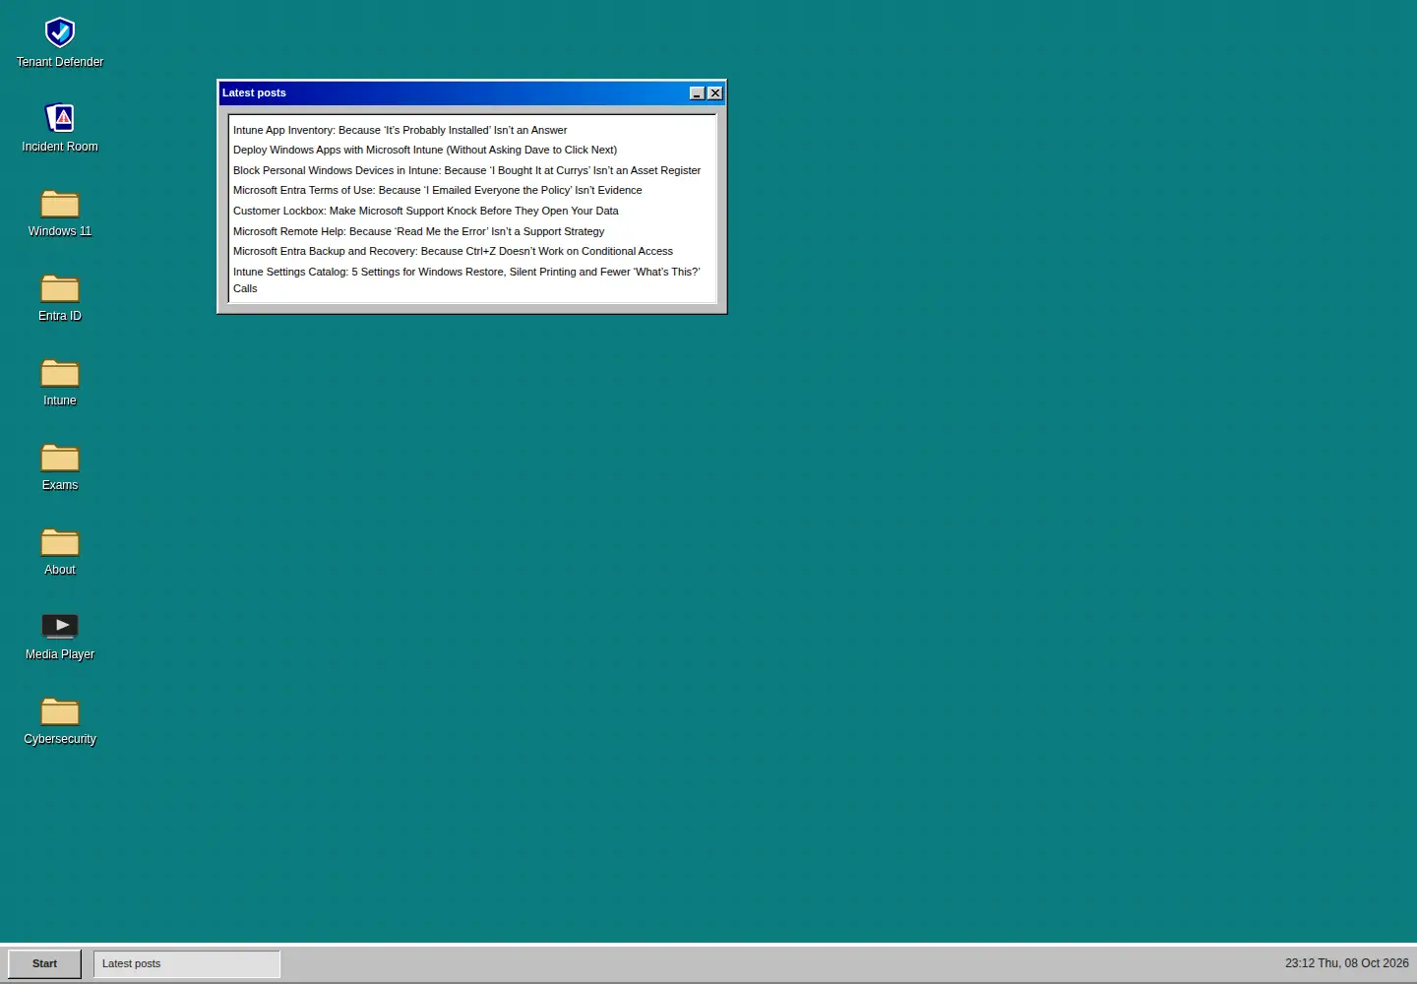Open 'Intune App Inventory' post link
The image size is (1417, 984).
point(400,130)
